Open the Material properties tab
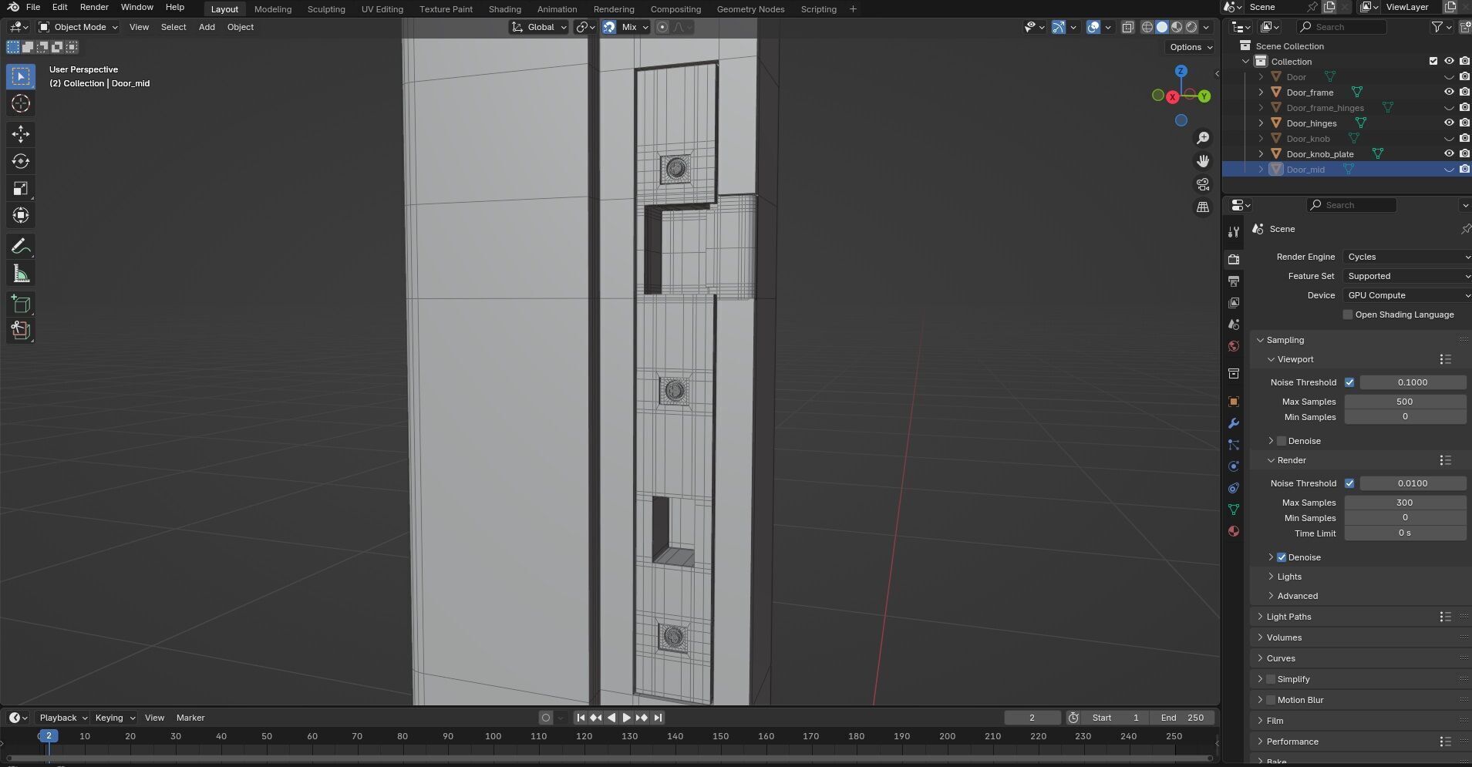1472x767 pixels. click(x=1234, y=531)
